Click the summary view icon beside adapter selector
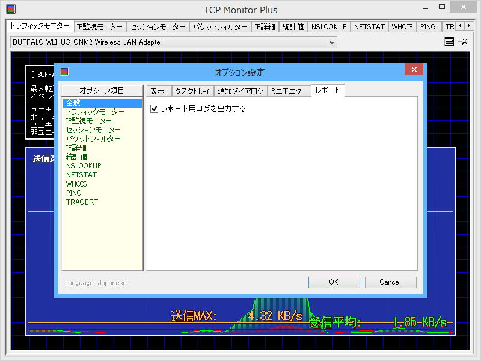 coord(449,42)
